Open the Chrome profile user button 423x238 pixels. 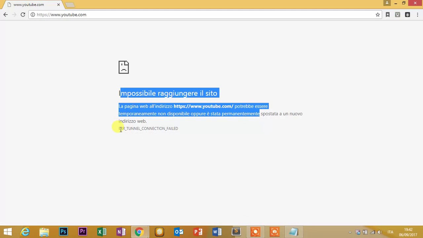click(x=387, y=3)
